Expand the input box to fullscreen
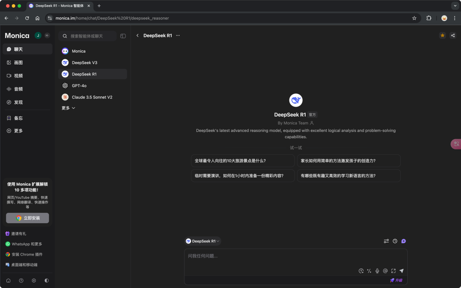This screenshot has width=461, height=288. click(393, 271)
